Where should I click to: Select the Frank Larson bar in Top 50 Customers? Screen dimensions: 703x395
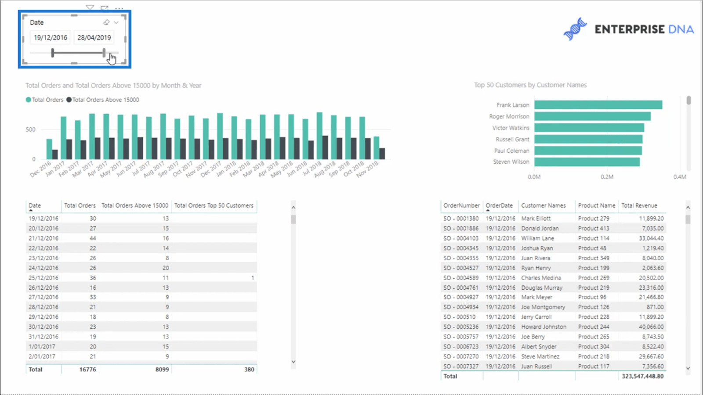(x=598, y=105)
